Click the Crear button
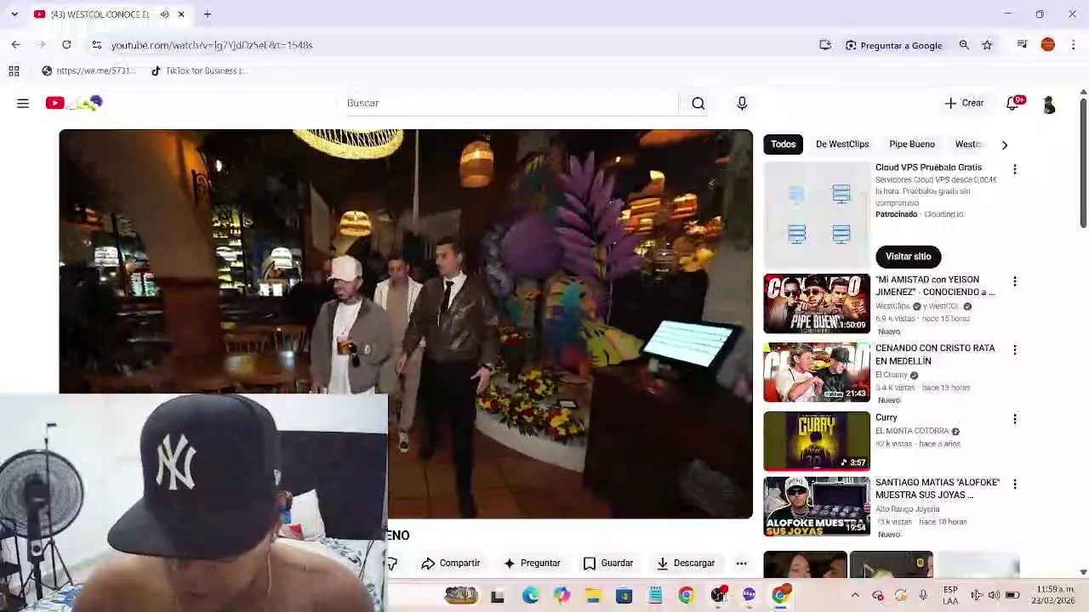 click(x=964, y=103)
